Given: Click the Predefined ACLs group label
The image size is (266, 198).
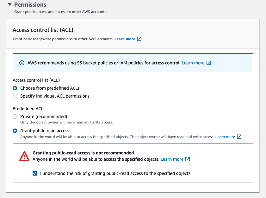Looking at the screenshot, I should click(x=29, y=109).
